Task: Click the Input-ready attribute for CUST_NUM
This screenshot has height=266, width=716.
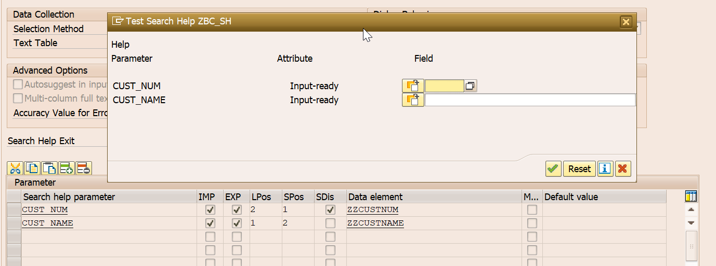Action: 314,86
